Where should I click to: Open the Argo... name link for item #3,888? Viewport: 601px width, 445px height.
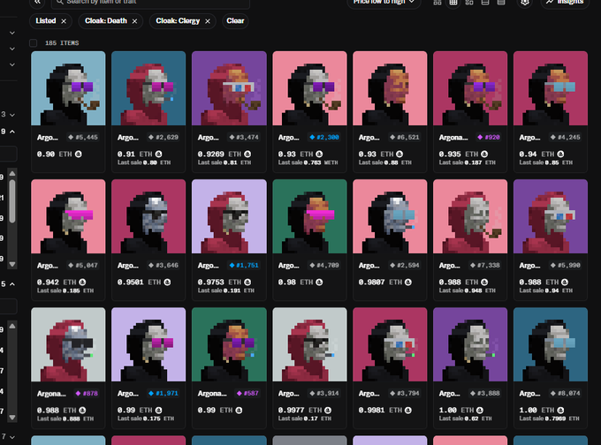click(449, 393)
